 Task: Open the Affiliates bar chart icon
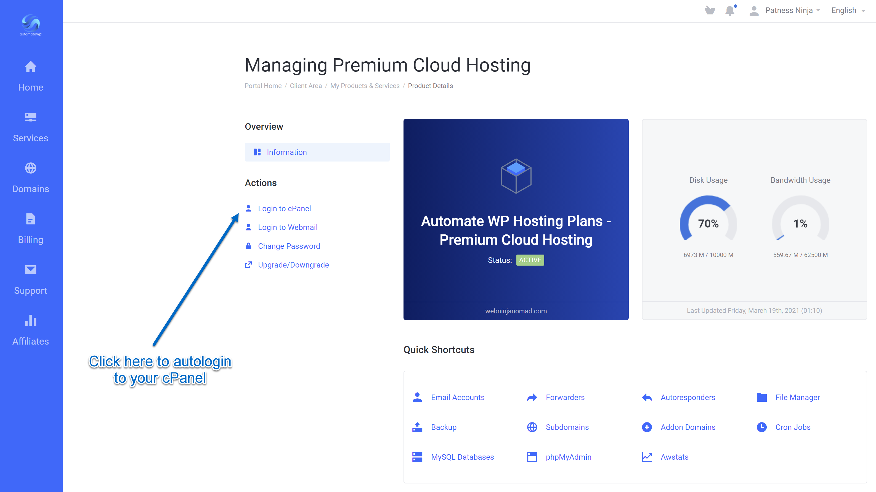(31, 320)
